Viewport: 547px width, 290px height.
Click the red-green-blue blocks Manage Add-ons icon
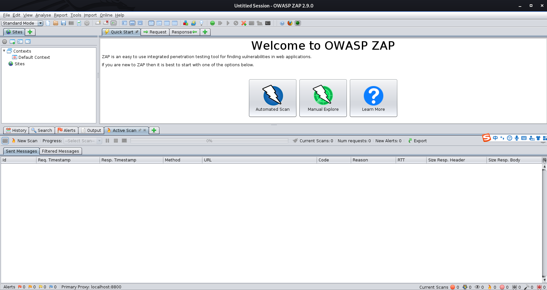185,23
